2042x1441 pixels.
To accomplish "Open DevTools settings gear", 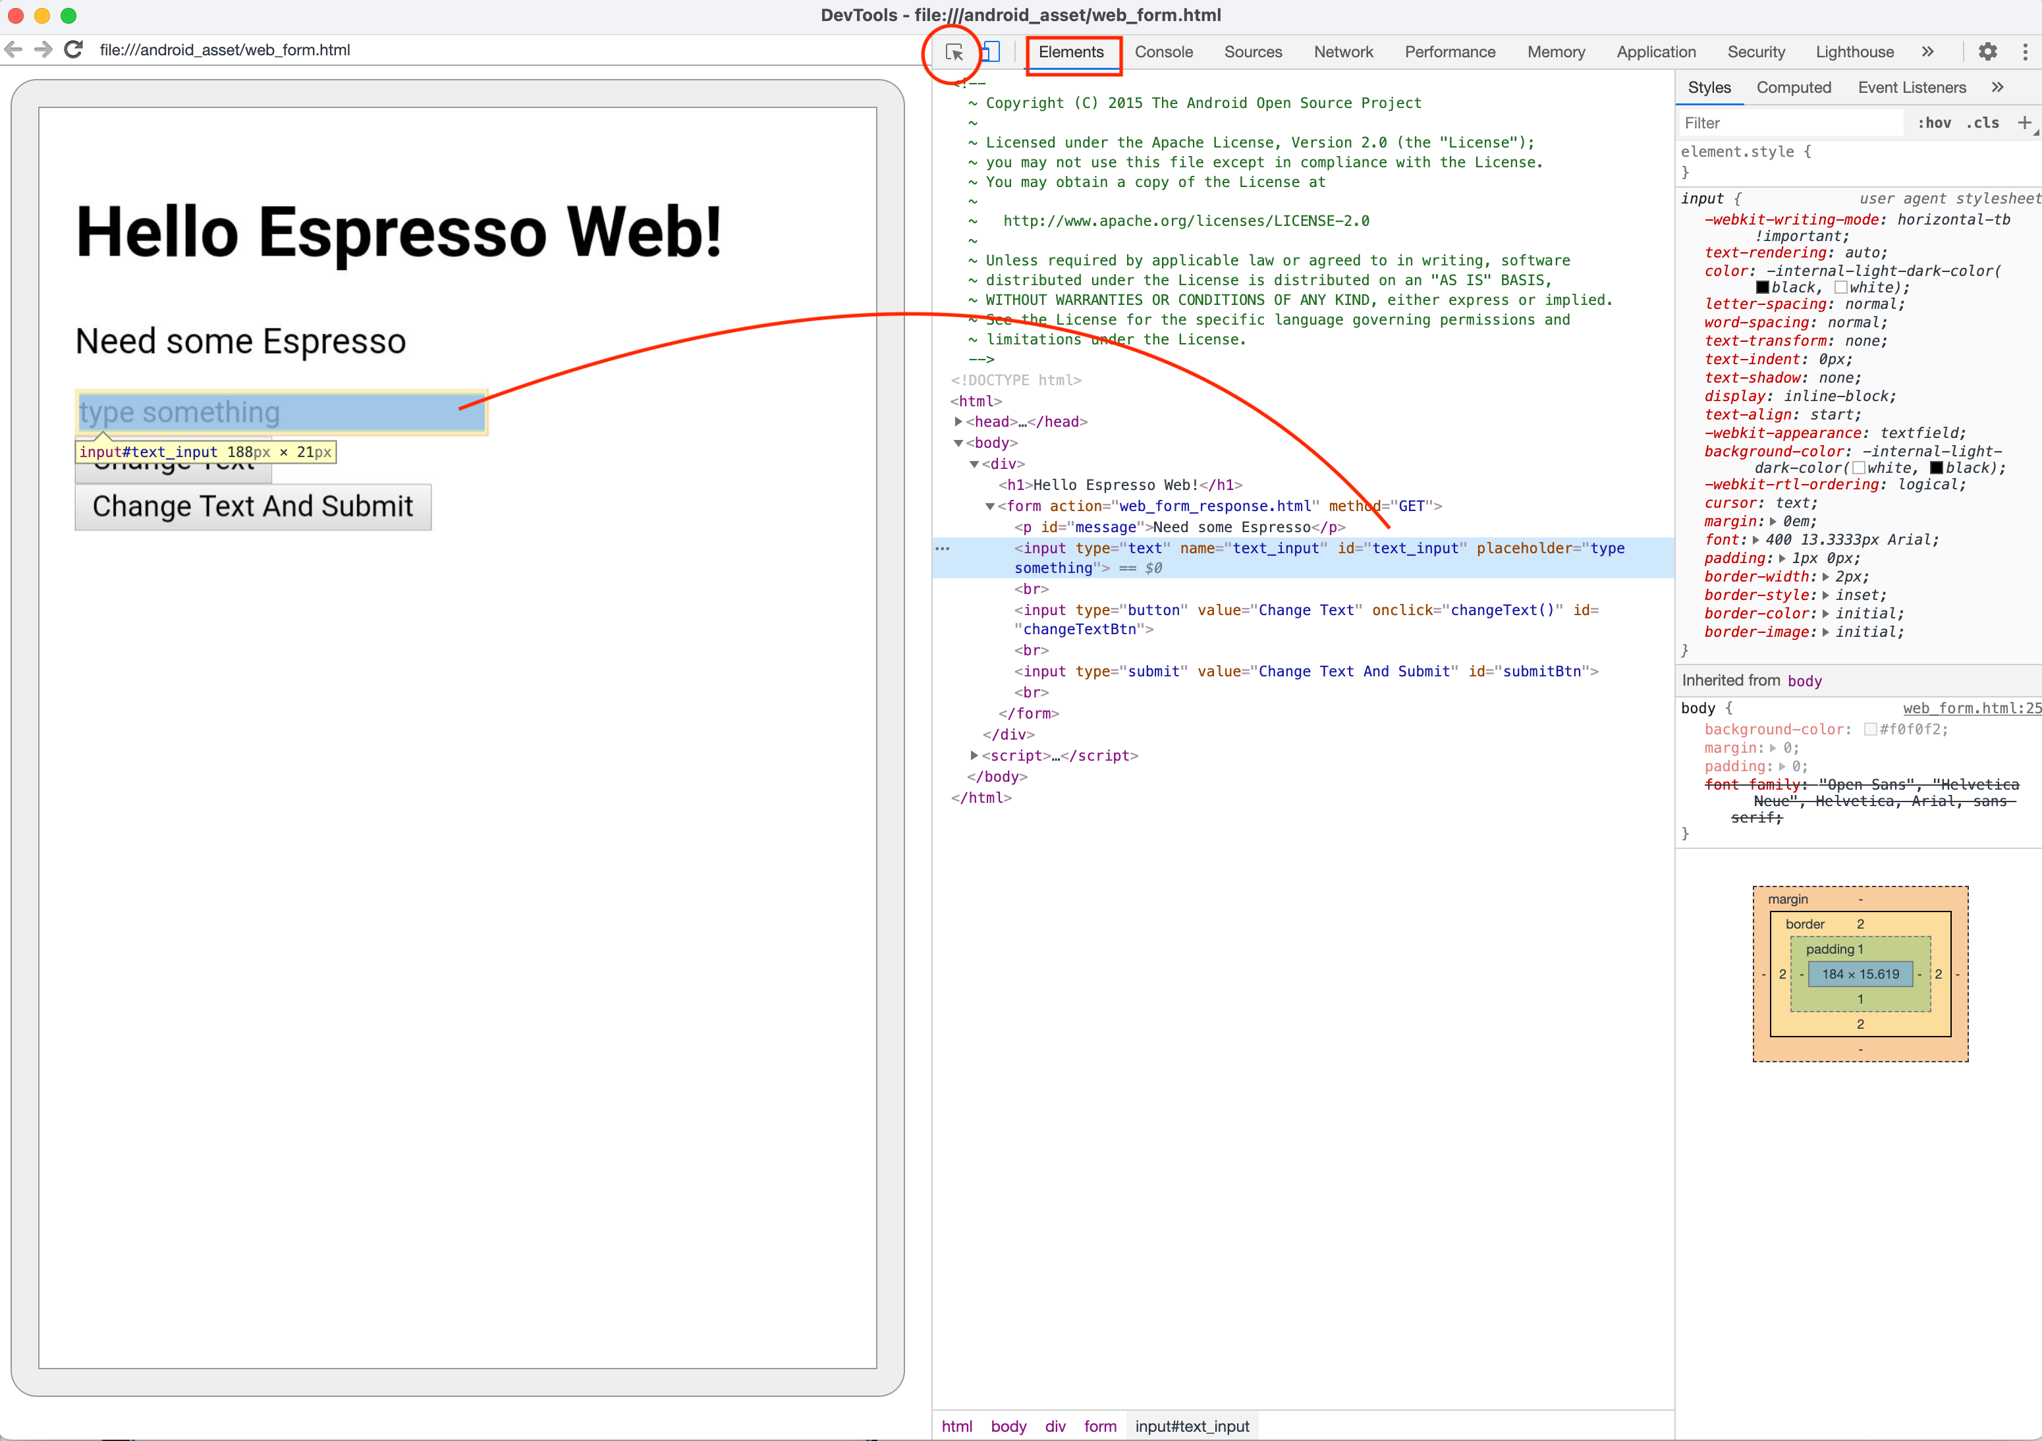I will pyautogui.click(x=1988, y=51).
